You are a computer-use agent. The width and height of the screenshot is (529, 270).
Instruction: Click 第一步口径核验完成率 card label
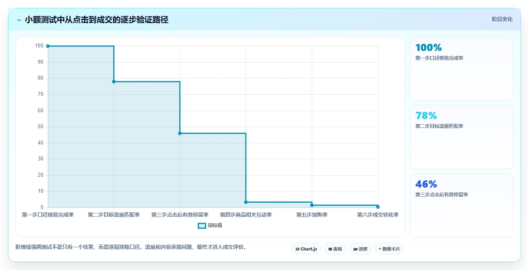[439, 58]
